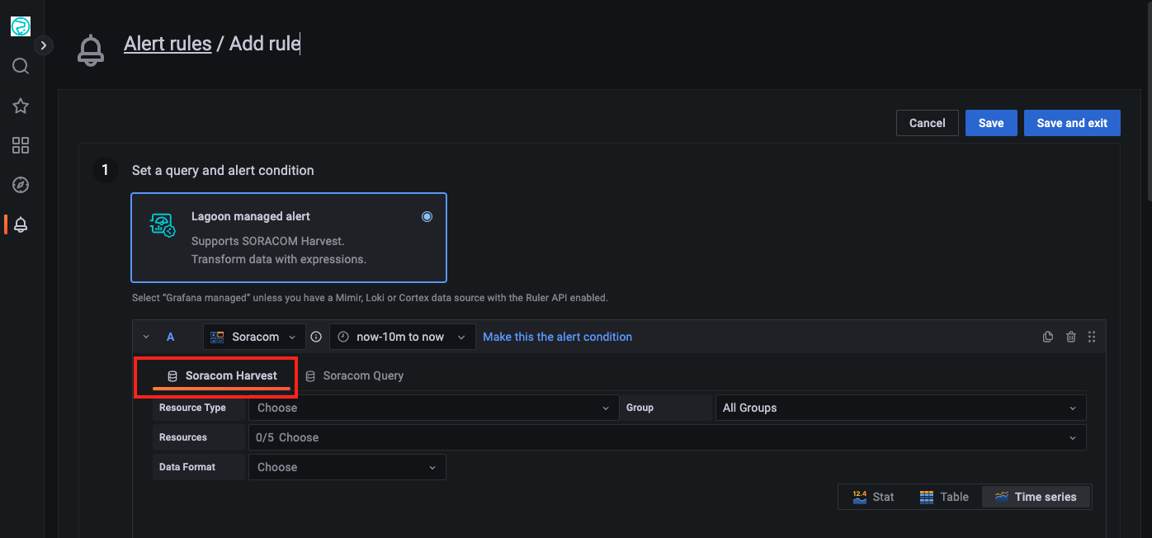Screen dimensions: 1152x538
Task: Open Explore via the compass icon
Action: point(21,185)
